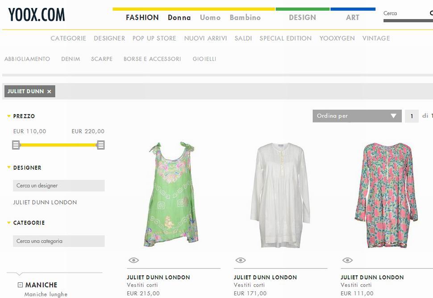This screenshot has height=298, width=433.
Task: Select Maniche lunghe filter option
Action: coord(46,294)
